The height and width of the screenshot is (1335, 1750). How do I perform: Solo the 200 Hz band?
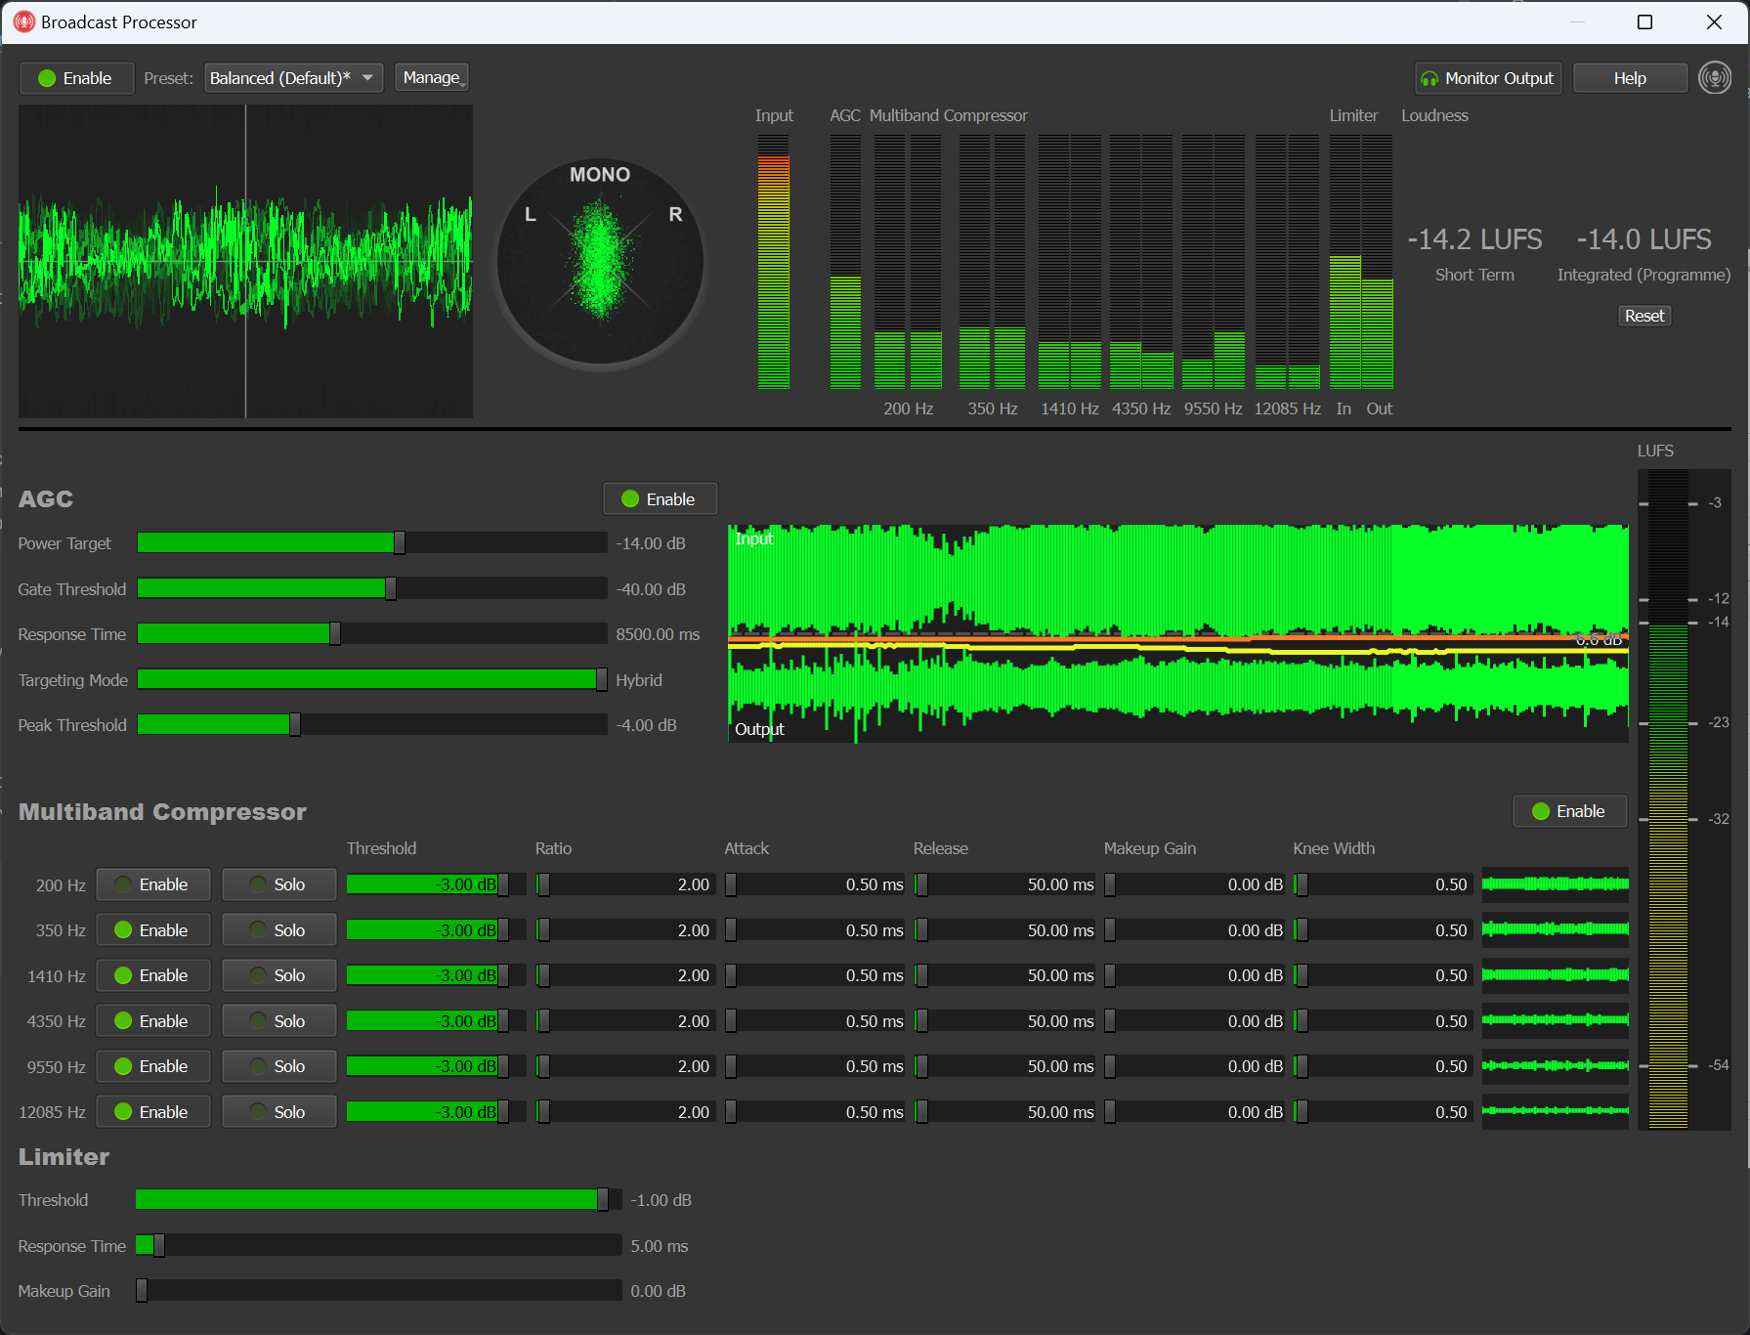pyautogui.click(x=278, y=884)
